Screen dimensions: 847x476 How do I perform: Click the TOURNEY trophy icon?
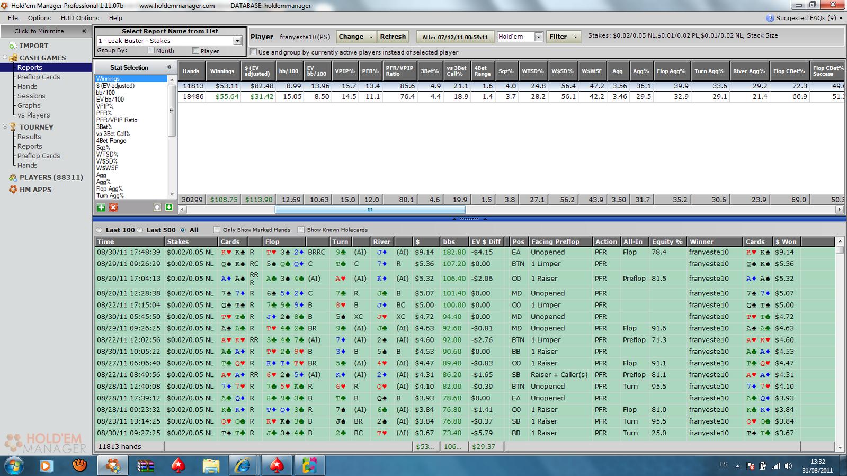[x=13, y=127]
